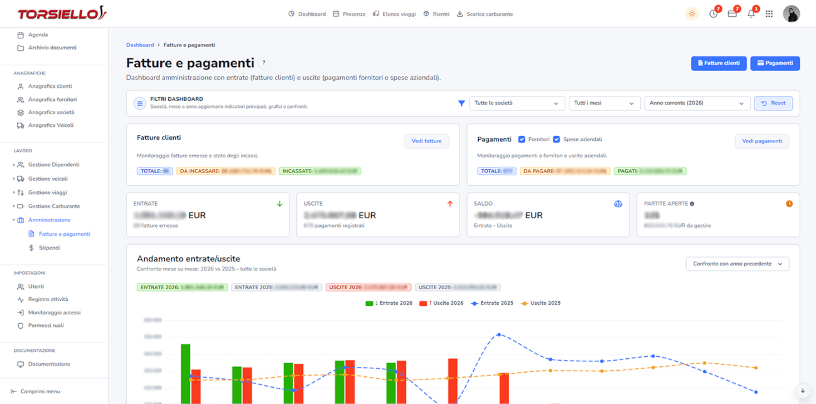Click the Fatture clienti blue button
Screen dimensions: 816x404
(718, 63)
